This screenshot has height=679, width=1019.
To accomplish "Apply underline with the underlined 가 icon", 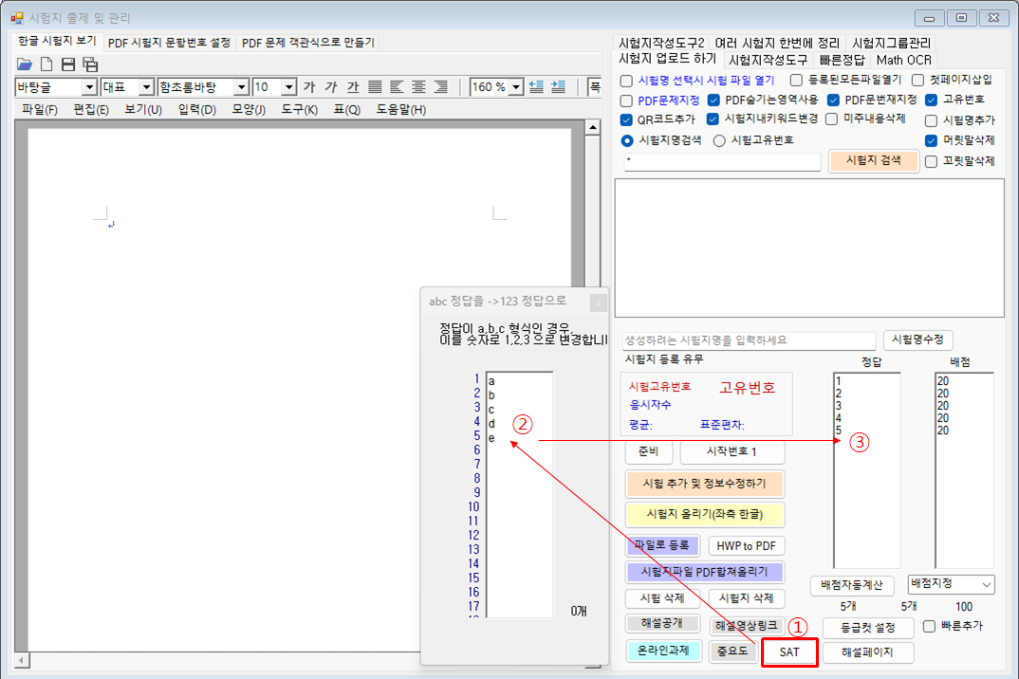I will point(353,87).
